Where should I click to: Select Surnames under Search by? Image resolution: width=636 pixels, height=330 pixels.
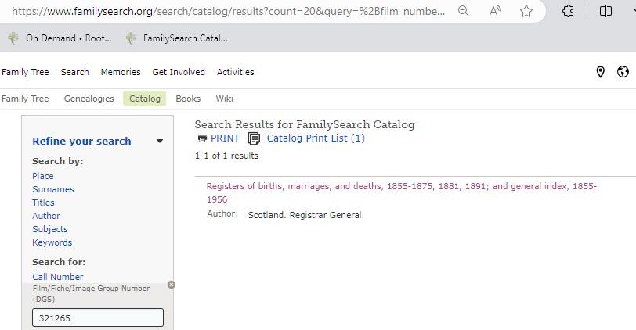click(x=53, y=189)
